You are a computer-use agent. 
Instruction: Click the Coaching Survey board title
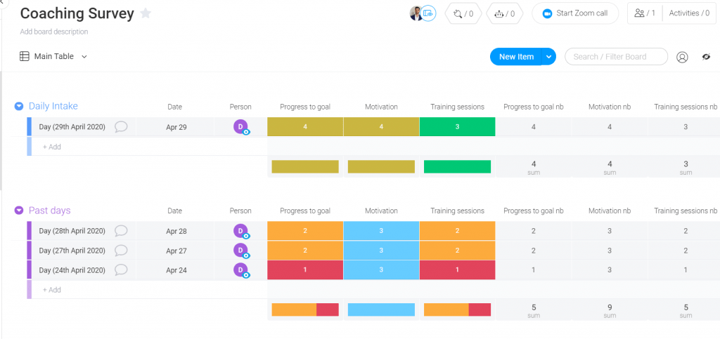[x=77, y=14]
